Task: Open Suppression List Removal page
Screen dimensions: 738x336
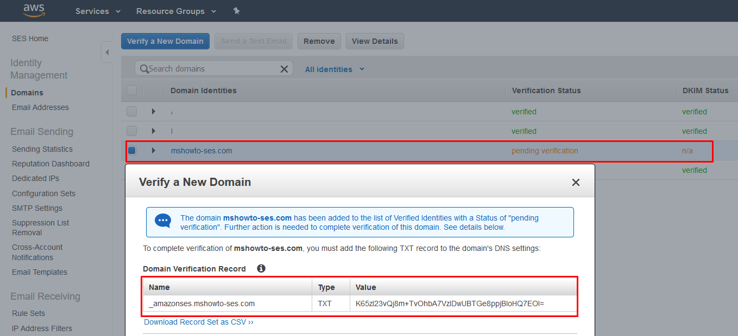Action: 41,228
